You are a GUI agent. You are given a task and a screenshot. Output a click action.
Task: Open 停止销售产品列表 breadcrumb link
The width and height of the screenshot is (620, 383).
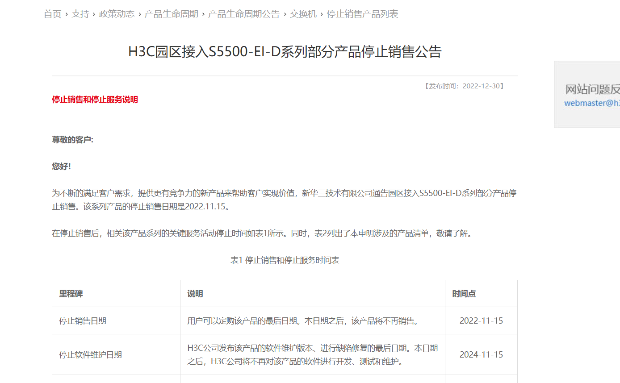tap(362, 14)
